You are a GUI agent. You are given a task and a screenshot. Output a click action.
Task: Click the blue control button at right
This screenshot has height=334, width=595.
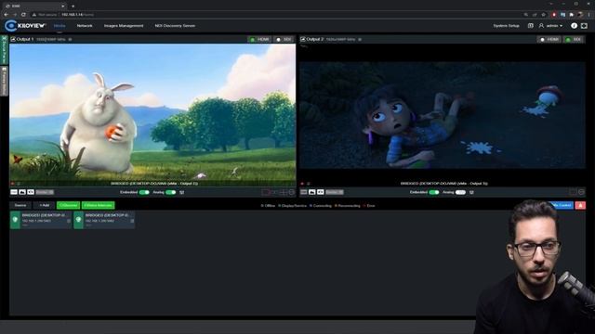[x=562, y=205]
